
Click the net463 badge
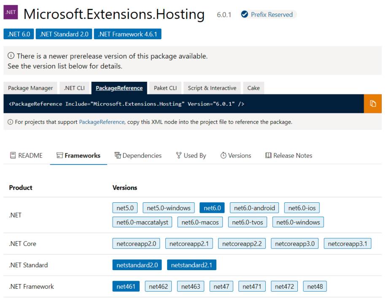coord(191,287)
